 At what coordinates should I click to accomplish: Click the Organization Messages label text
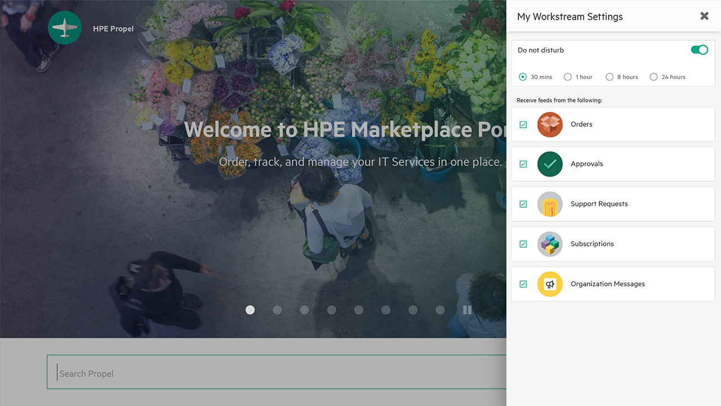(608, 284)
